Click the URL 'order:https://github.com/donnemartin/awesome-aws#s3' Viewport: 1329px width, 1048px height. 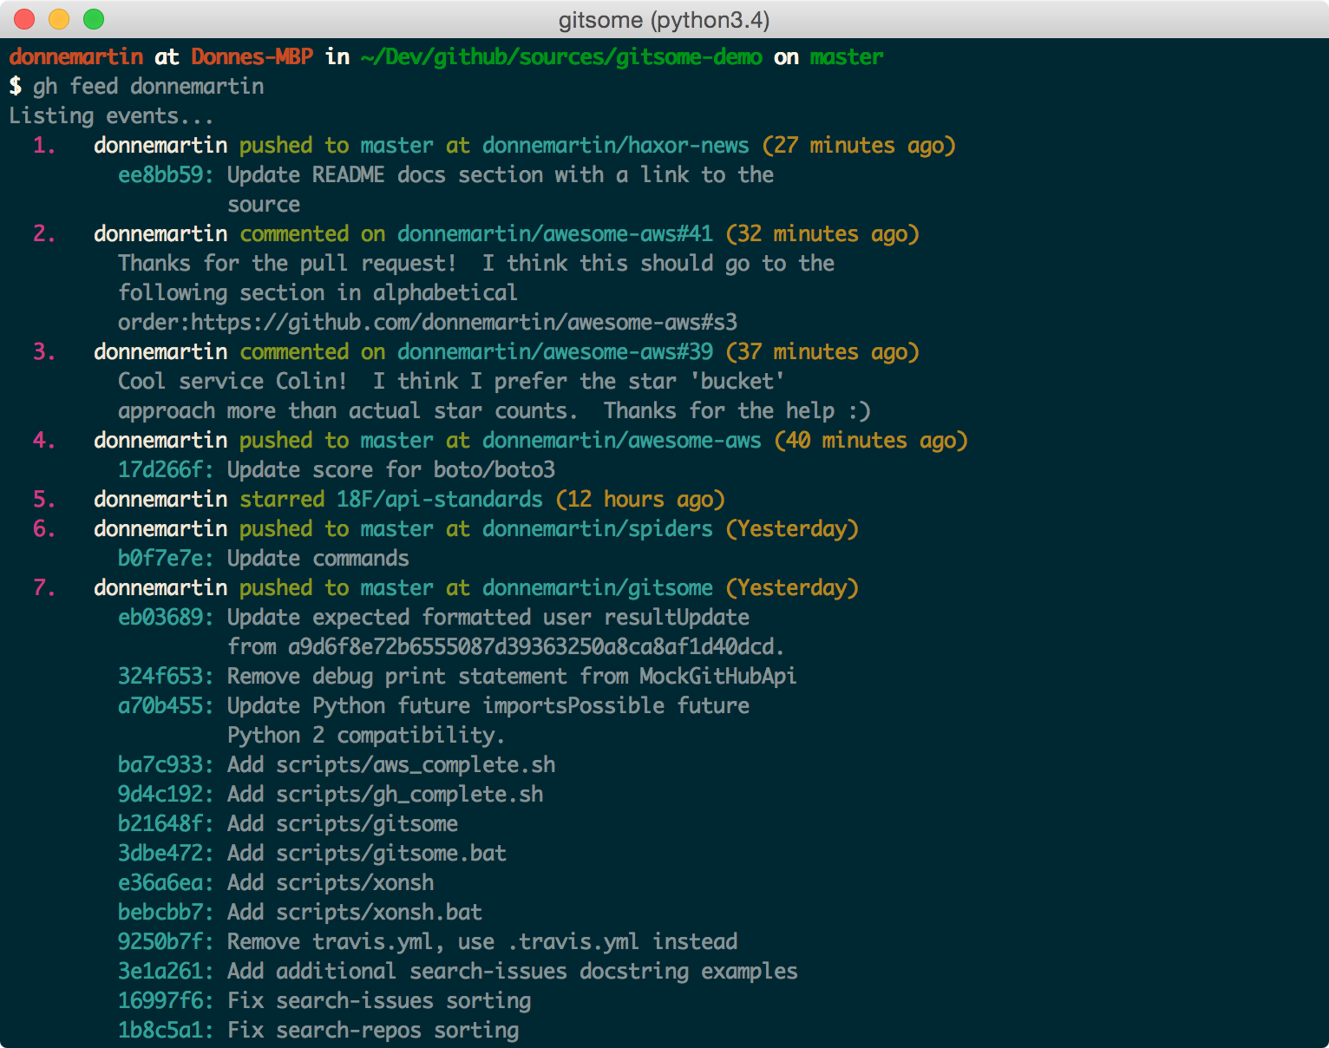point(428,323)
